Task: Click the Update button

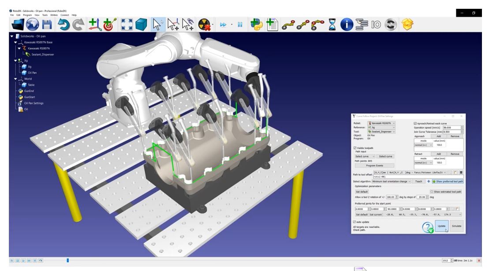Action: [441, 226]
